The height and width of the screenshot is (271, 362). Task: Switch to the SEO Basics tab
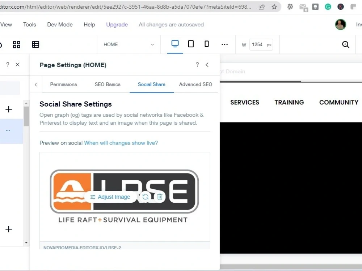pos(108,84)
